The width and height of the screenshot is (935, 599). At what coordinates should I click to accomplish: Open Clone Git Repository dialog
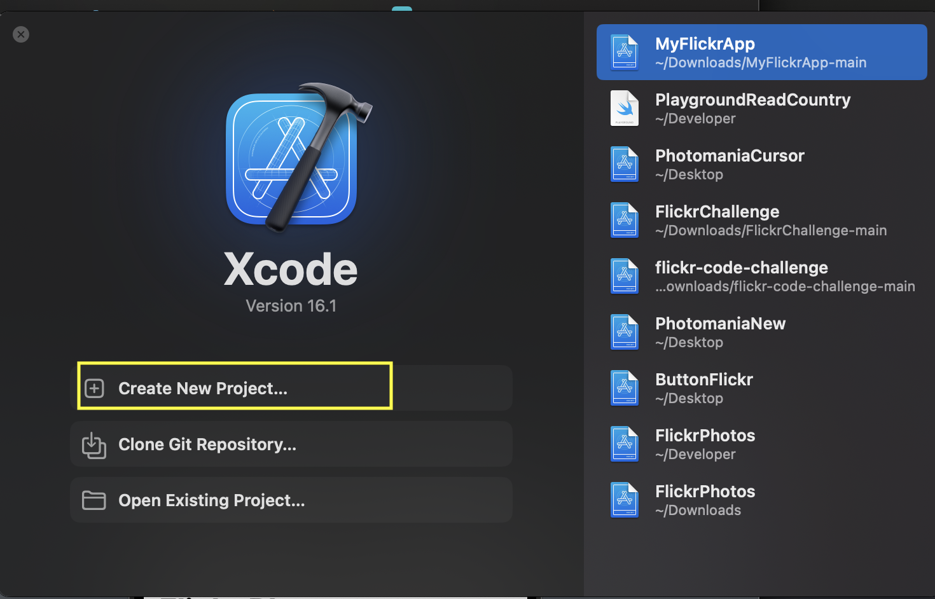(x=291, y=444)
